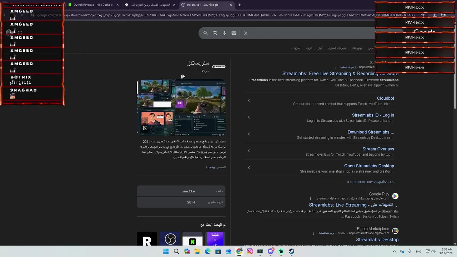
Task: Open Streamlabs: Live Streaming Google Play link
Action: click(353, 205)
